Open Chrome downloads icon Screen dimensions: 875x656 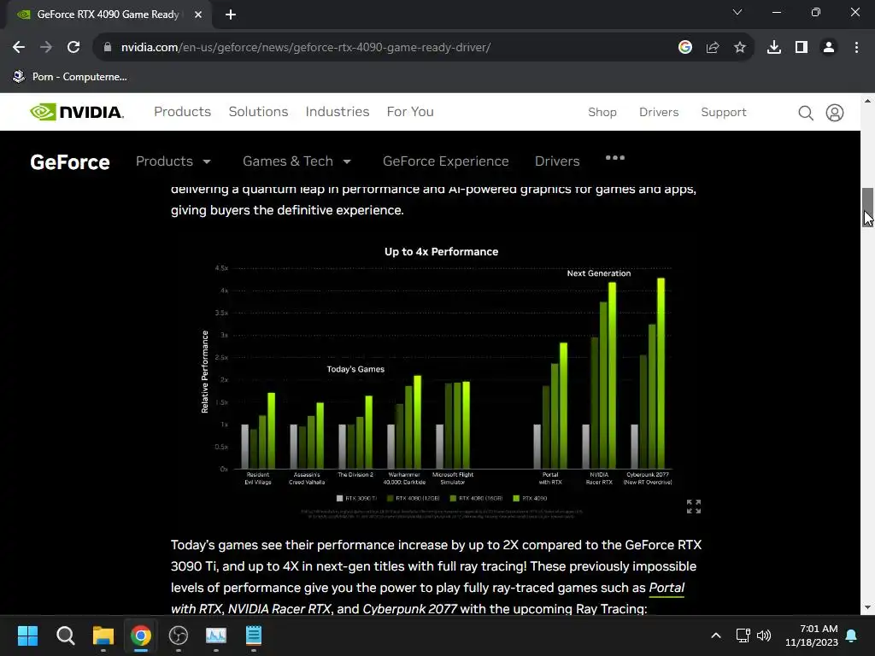pyautogui.click(x=774, y=48)
